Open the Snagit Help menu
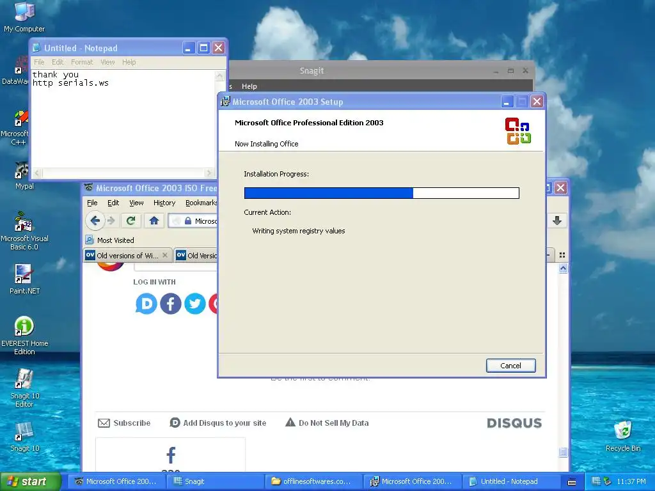The width and height of the screenshot is (655, 491). coord(249,86)
